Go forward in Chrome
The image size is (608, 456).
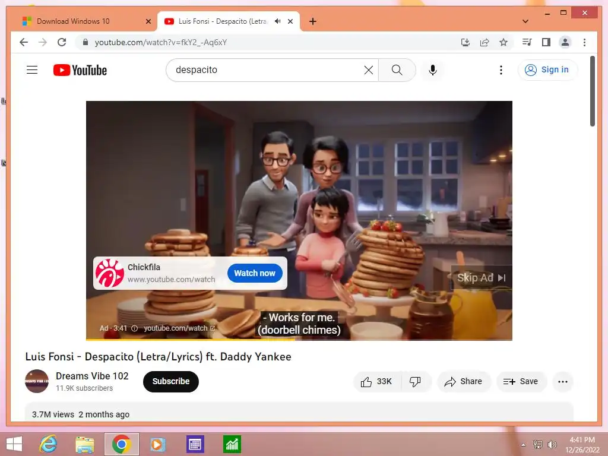(43, 42)
